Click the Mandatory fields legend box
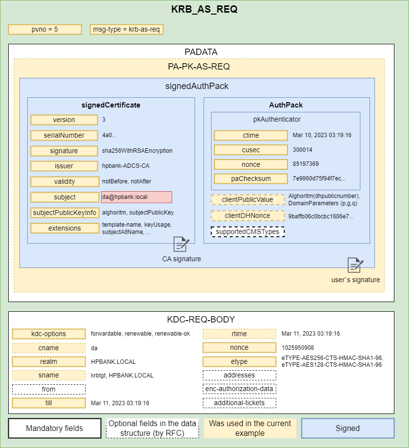This screenshot has width=409, height=448. pyautogui.click(x=54, y=429)
